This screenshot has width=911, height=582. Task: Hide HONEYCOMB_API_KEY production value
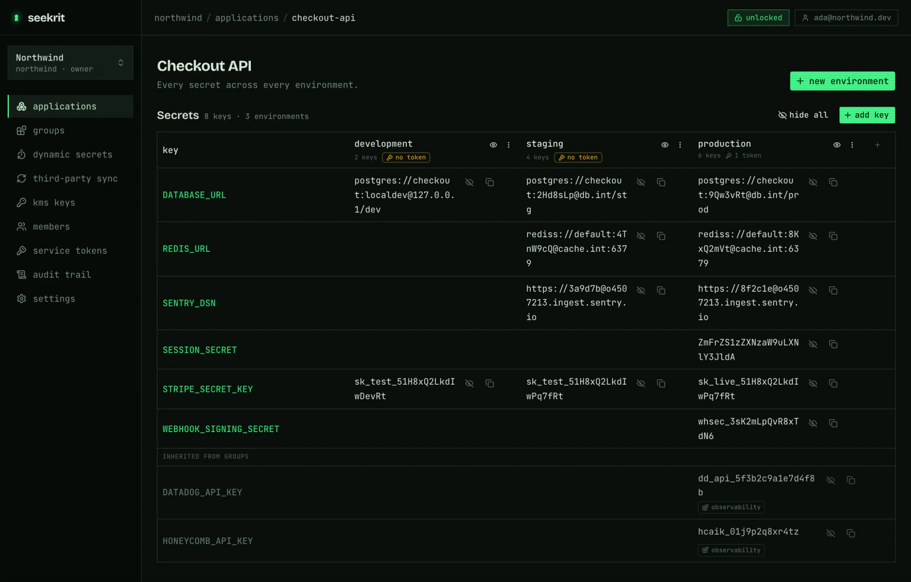(x=830, y=533)
